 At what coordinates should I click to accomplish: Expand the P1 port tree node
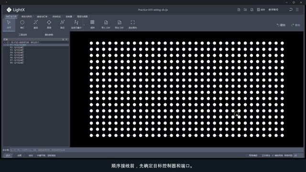click(8, 45)
